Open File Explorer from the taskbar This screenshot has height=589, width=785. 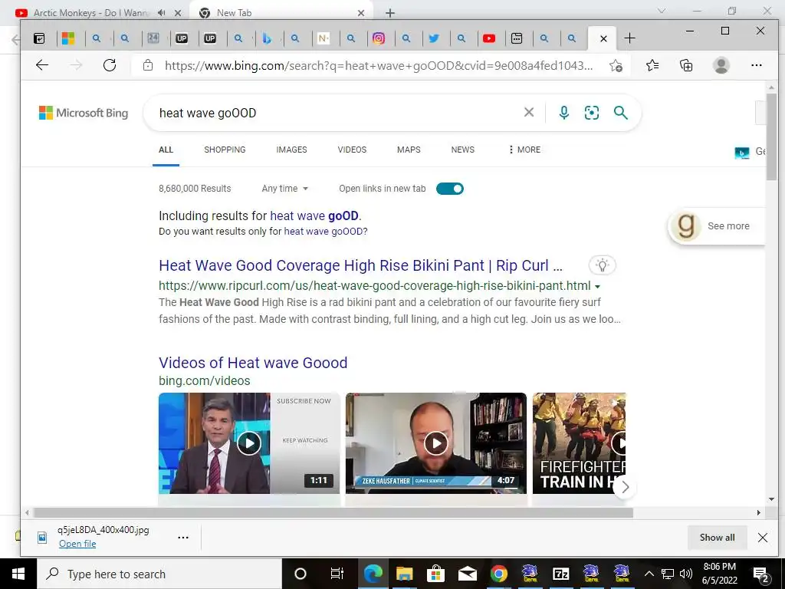click(405, 574)
